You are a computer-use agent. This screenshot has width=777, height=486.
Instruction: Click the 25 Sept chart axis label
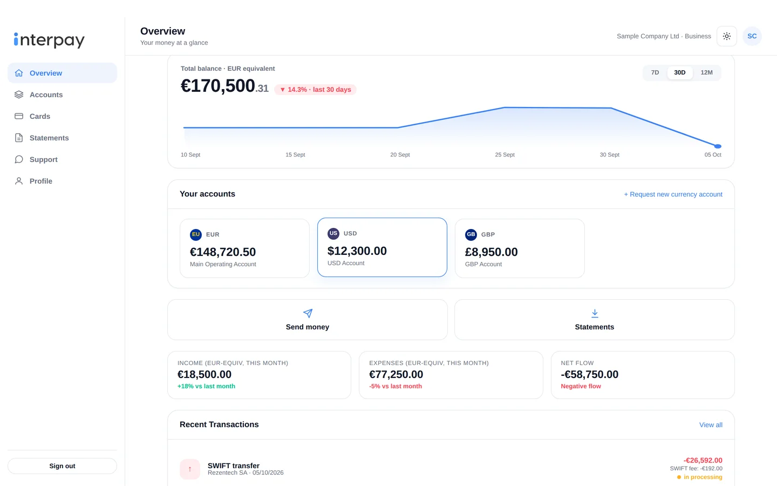[x=505, y=154]
